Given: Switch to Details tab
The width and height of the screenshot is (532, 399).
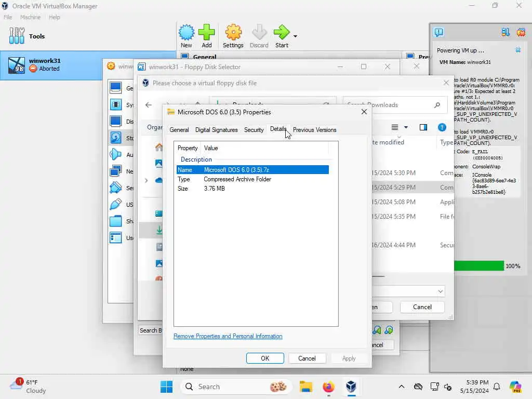Looking at the screenshot, I should click(x=278, y=129).
